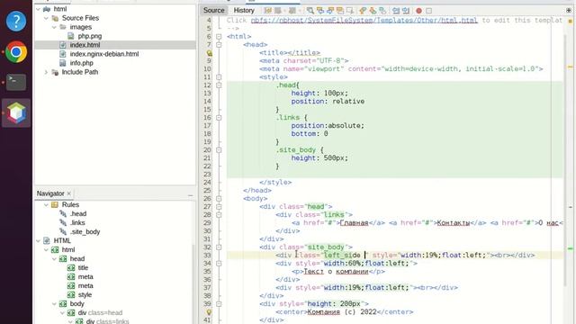Launch Google Chrome from the dock

point(16,52)
